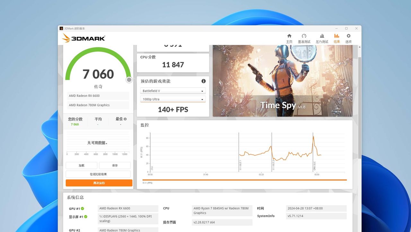
Task: Click the SystemInfo label
Action: pyautogui.click(x=266, y=216)
